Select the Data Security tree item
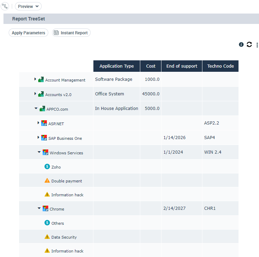This screenshot has height=257, width=259. (x=64, y=237)
